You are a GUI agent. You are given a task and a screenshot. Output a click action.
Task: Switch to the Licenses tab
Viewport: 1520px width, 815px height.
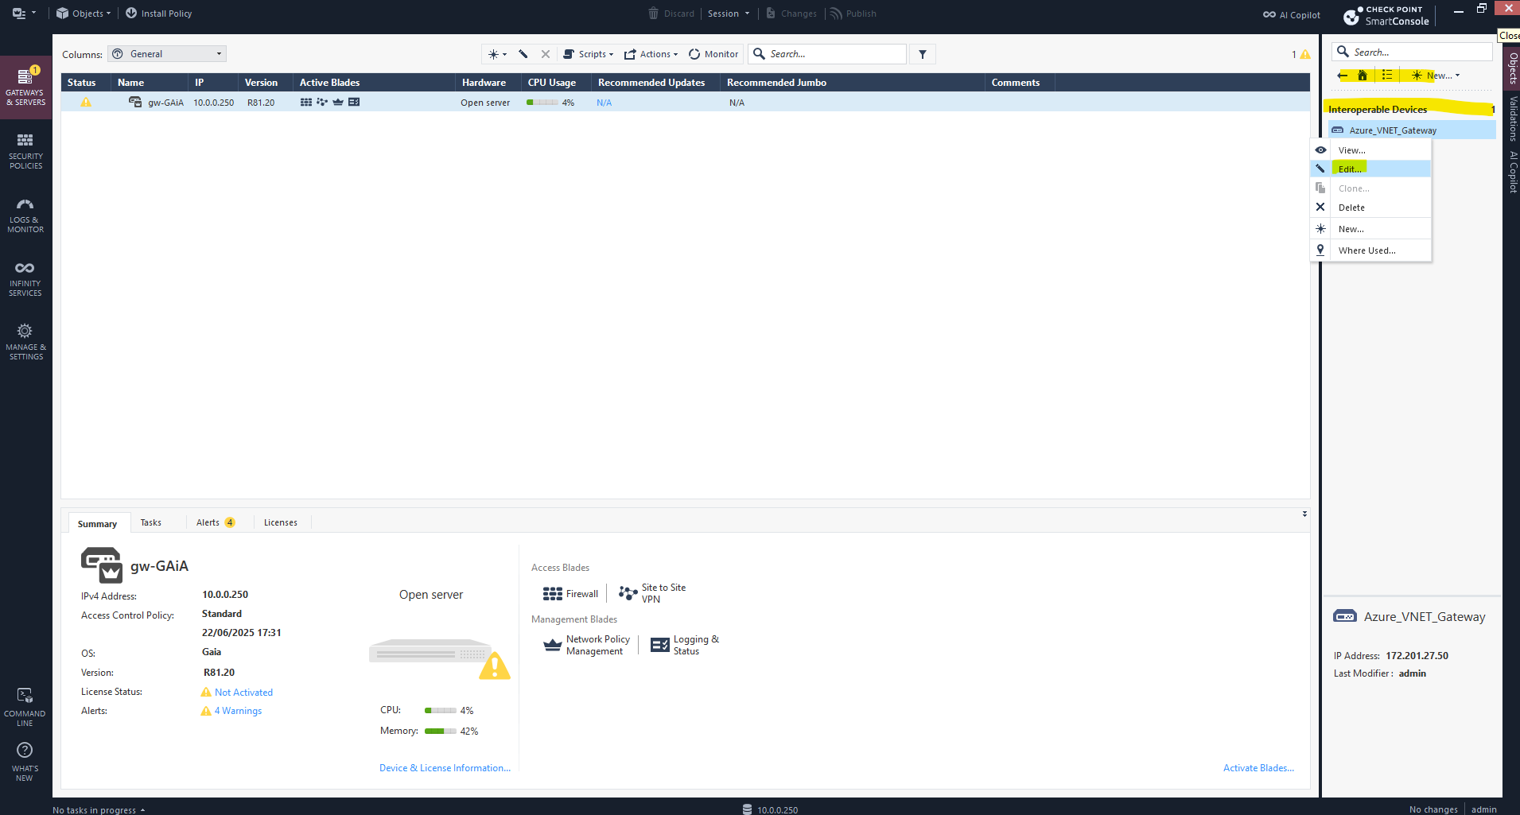[x=281, y=522]
